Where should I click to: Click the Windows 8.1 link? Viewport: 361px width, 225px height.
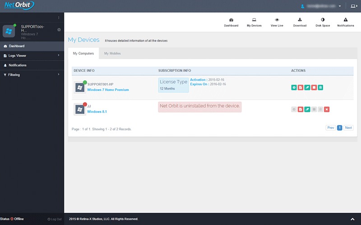[x=97, y=111]
